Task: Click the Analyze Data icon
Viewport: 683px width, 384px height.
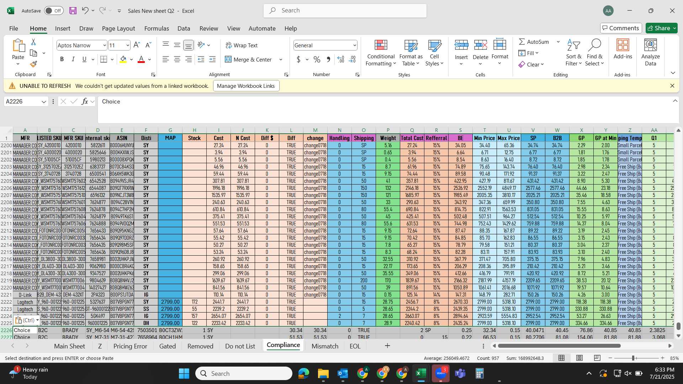Action: point(650,53)
